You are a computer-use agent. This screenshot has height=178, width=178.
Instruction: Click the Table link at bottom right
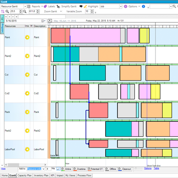click(x=156, y=168)
